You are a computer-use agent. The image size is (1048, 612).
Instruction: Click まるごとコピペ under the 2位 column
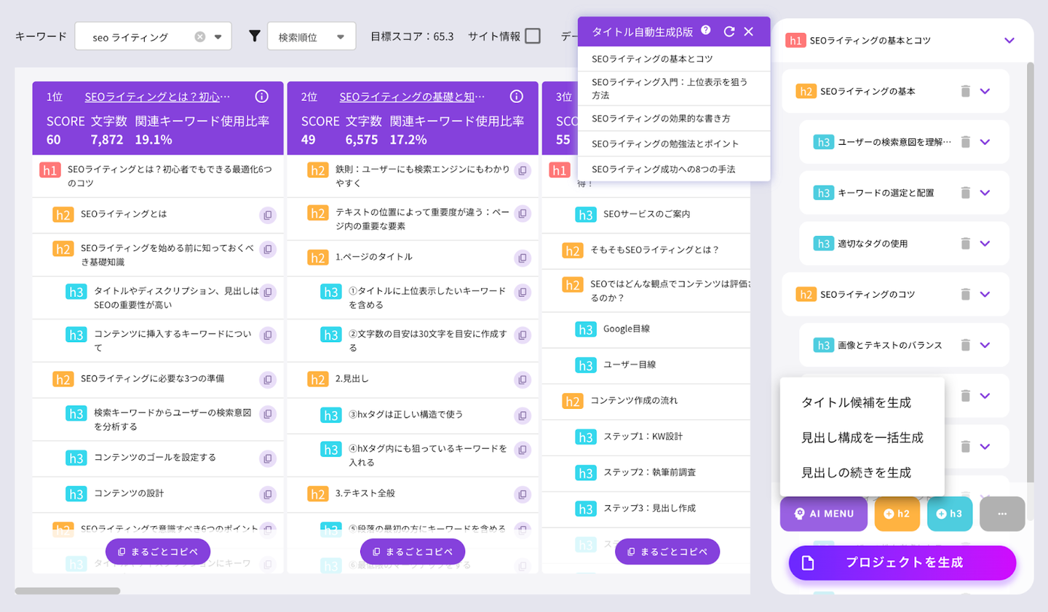413,552
